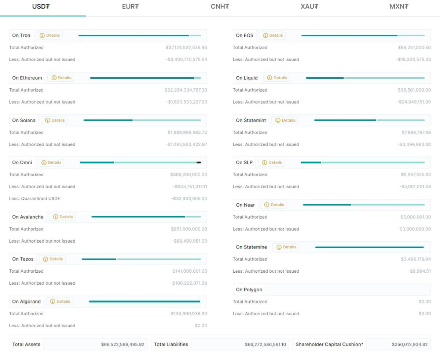Click the info icon beside On Solana

click(47, 120)
